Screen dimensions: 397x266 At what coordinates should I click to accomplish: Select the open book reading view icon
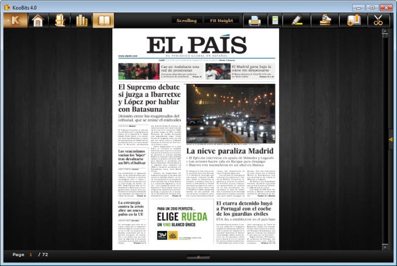tap(103, 20)
